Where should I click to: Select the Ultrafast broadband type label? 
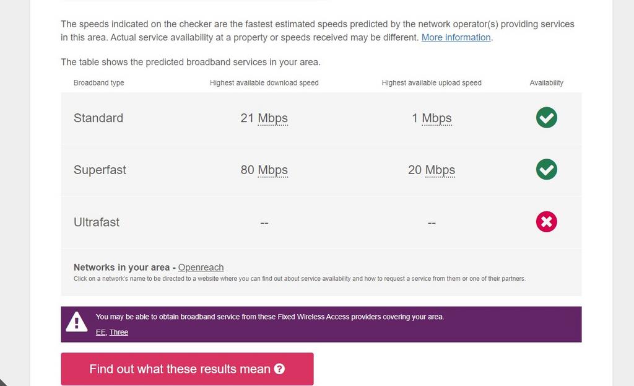(x=96, y=222)
